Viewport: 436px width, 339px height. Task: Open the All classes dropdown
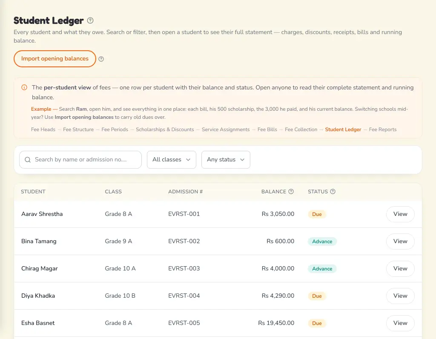(171, 160)
